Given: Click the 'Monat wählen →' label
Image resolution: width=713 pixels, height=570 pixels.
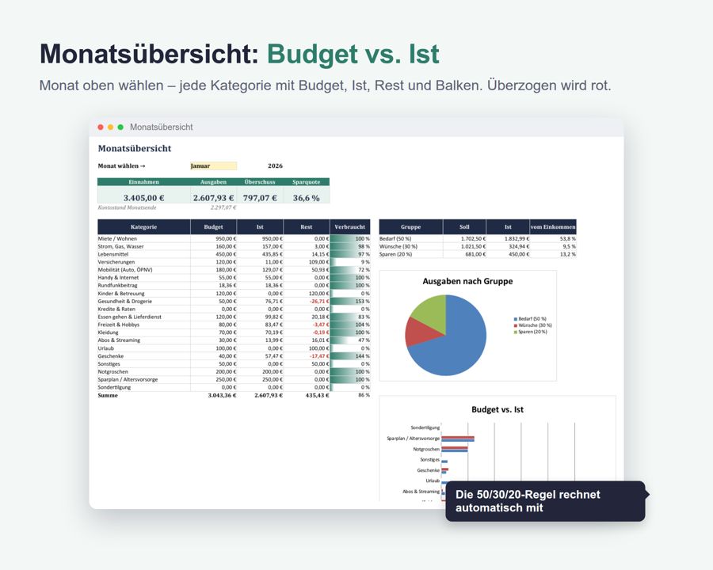Looking at the screenshot, I should 121,166.
